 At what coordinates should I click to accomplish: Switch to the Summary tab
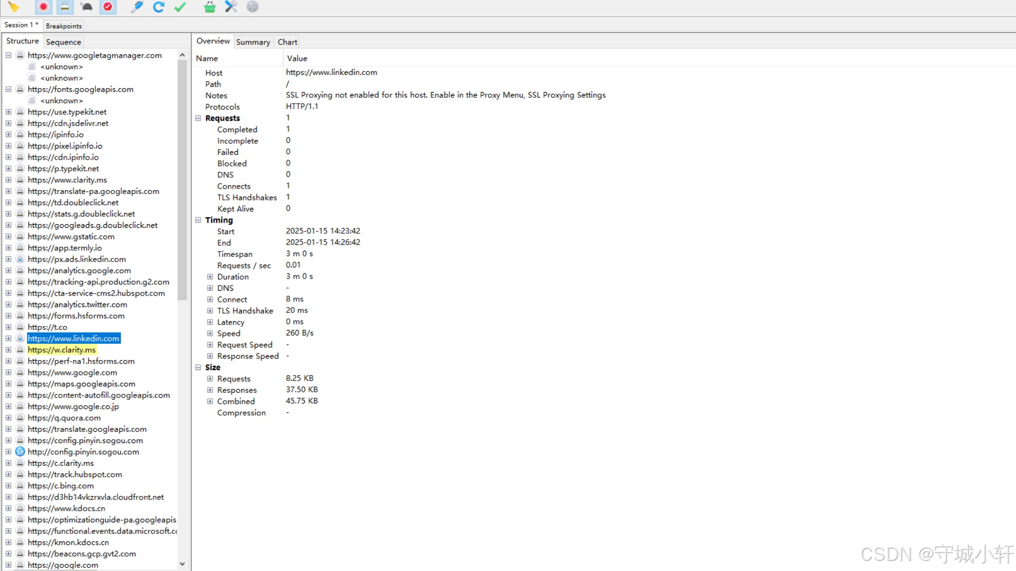point(253,42)
